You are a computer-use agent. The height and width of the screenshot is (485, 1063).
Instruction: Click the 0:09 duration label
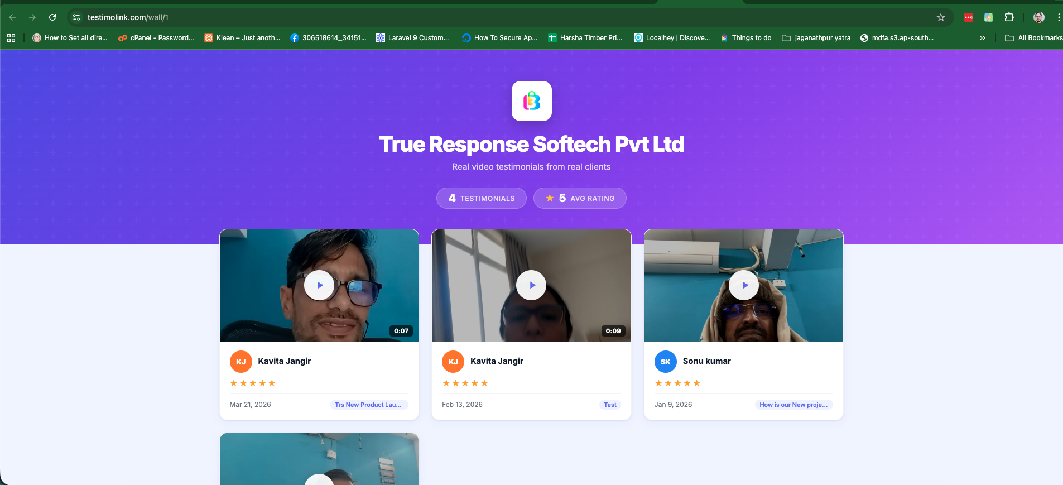point(613,331)
